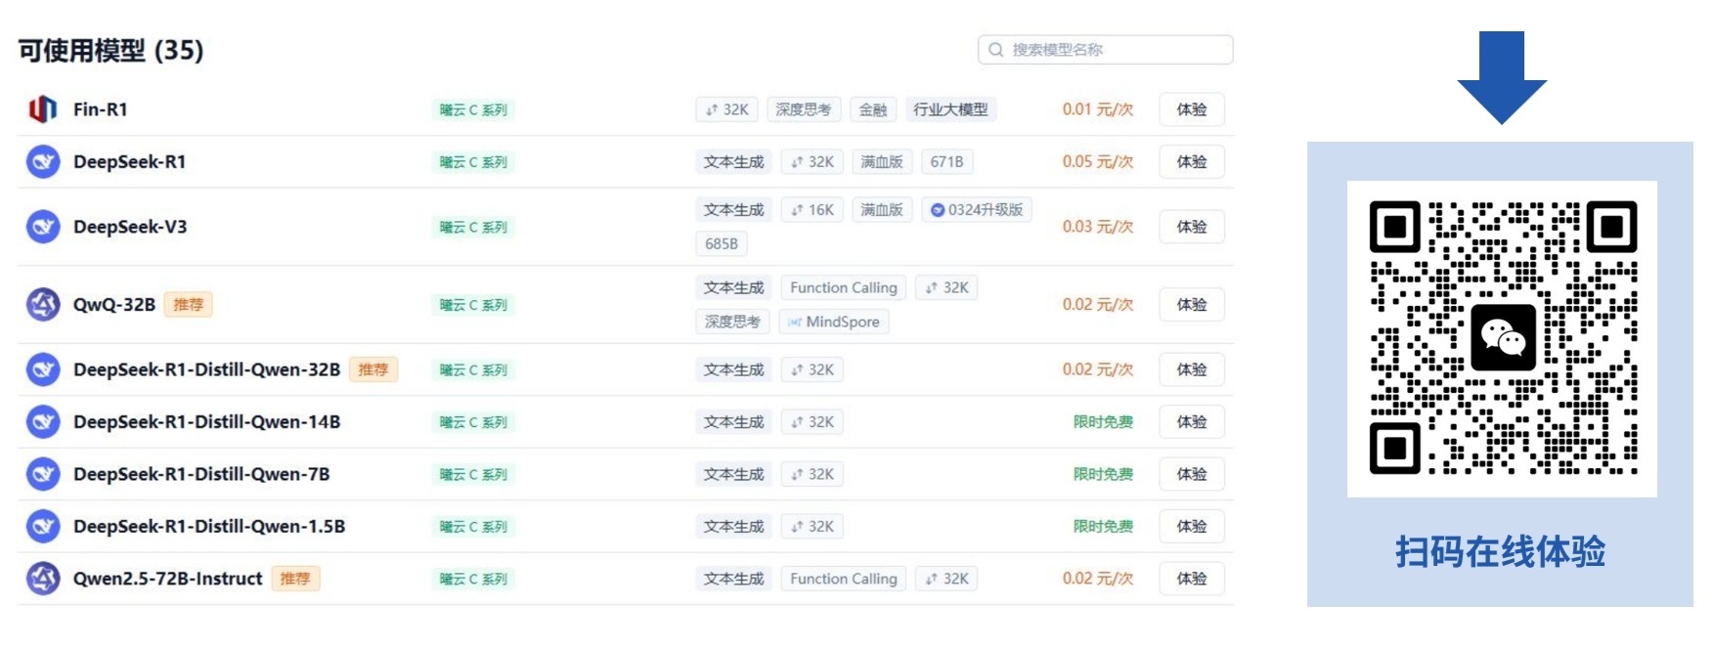Open the DeepSeek-R1-Distill-Qwen-32B model name
The image size is (1712, 648).
(206, 369)
